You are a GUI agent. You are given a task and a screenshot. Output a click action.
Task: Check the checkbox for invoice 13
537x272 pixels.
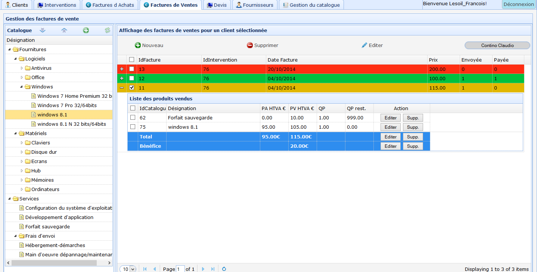click(131, 69)
